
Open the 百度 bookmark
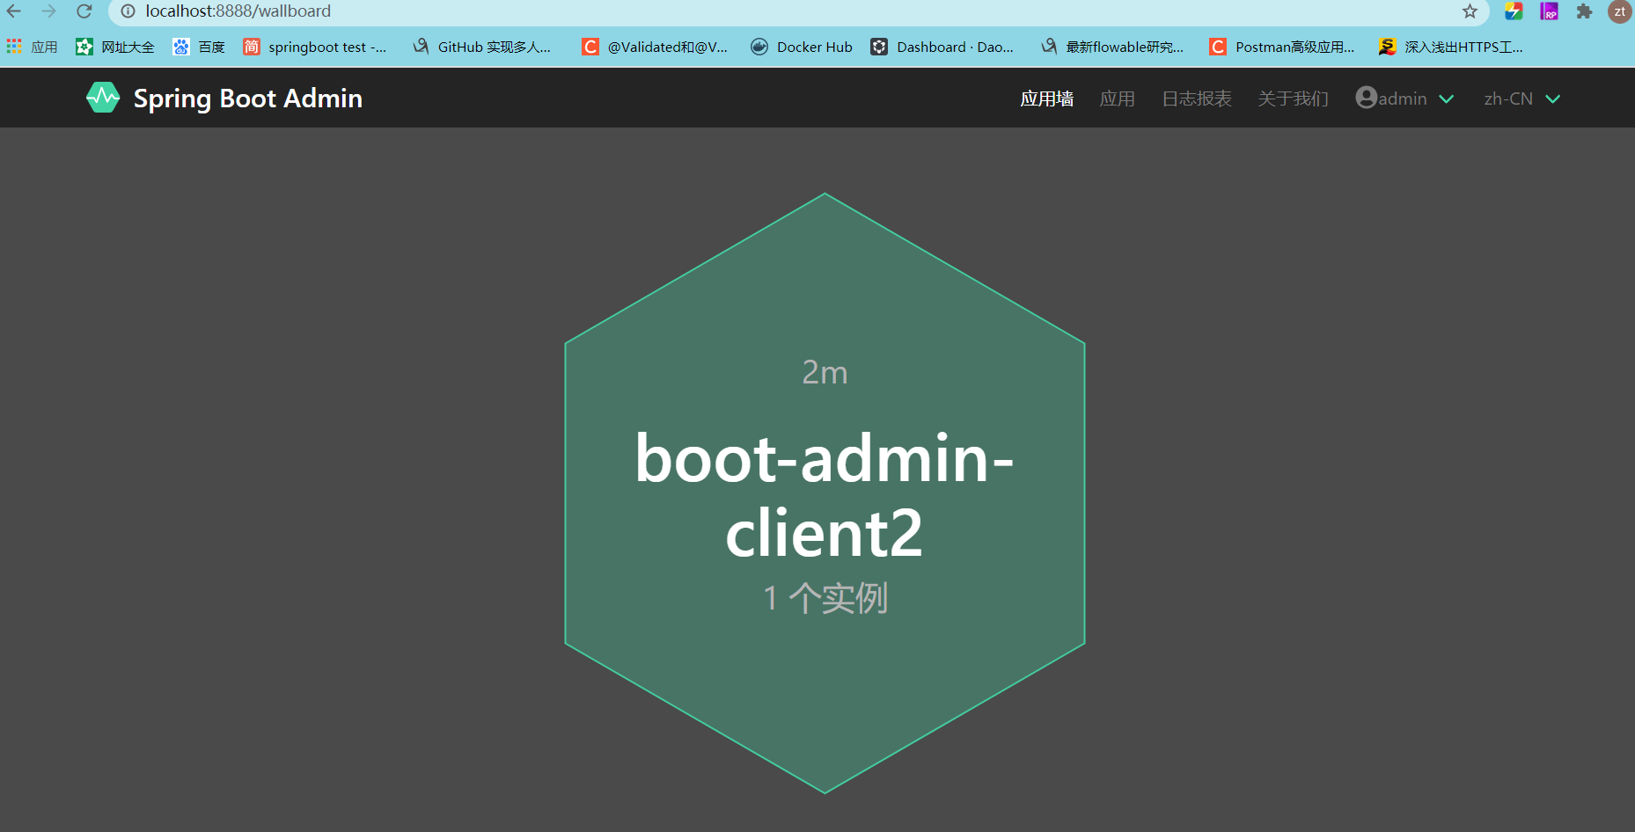199,47
